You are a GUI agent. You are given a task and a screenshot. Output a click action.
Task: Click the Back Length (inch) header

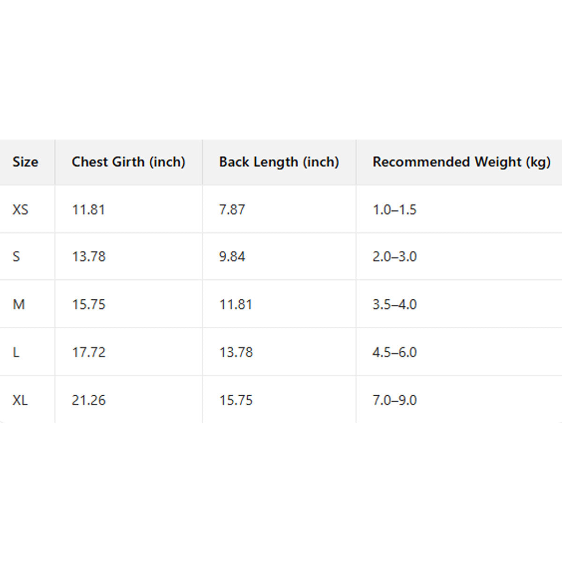[279, 162]
